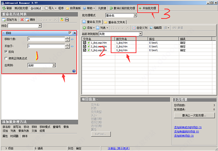Click 添加有错误的项目 (0) link
218x151 pixels.
coord(186,131)
